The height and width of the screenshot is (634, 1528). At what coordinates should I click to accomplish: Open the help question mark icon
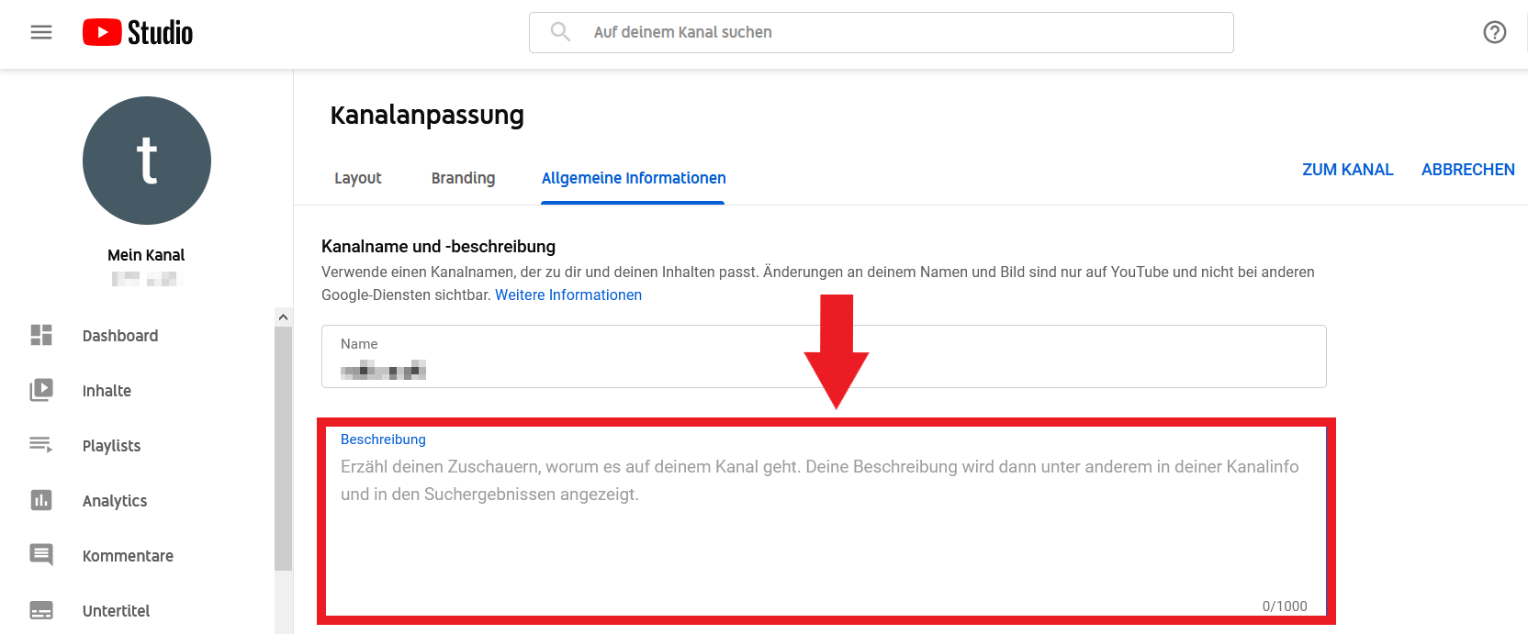point(1495,32)
